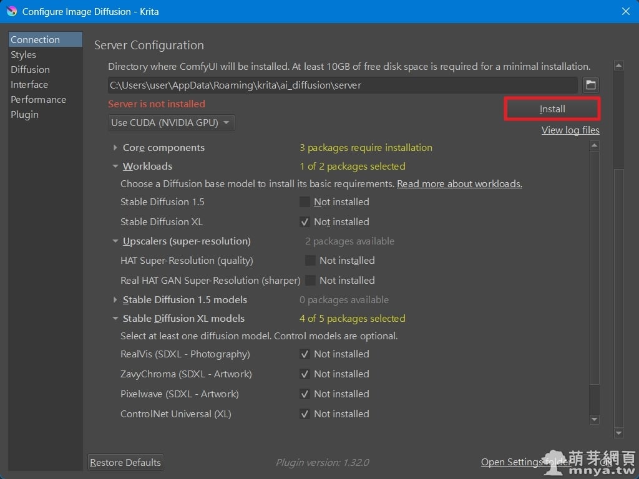Viewport: 639px width, 479px height.
Task: Open the Performance settings page
Action: click(38, 100)
